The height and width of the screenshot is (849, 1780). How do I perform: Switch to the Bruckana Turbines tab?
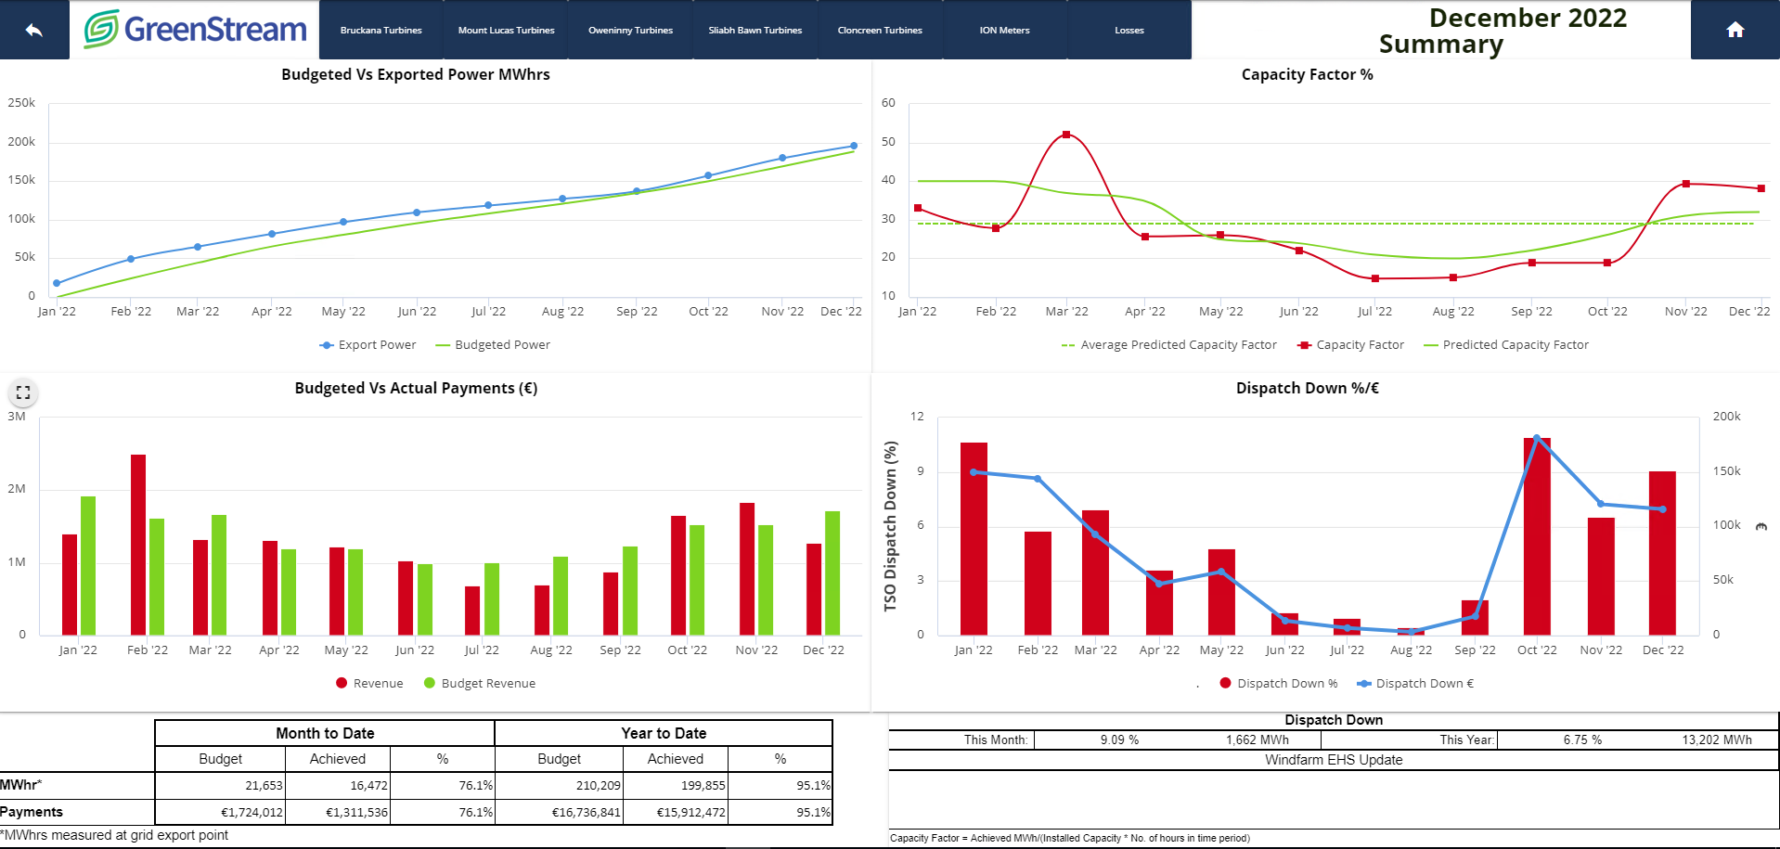click(381, 29)
